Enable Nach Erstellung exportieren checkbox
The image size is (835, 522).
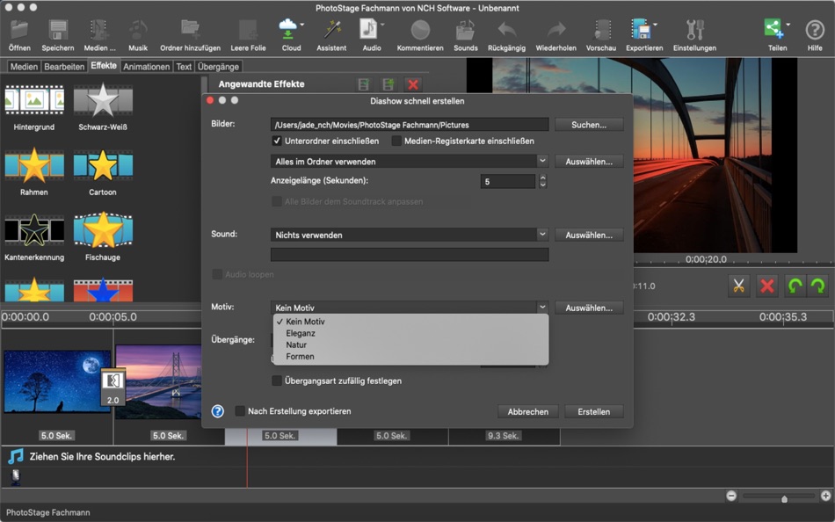point(240,411)
